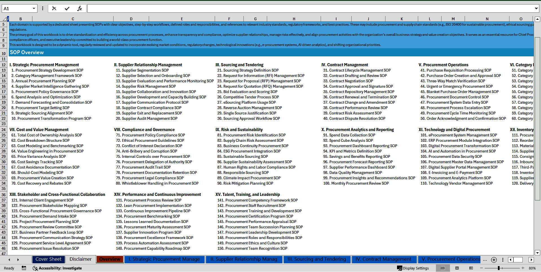Open the Cover Sheet tab

click(x=48, y=259)
